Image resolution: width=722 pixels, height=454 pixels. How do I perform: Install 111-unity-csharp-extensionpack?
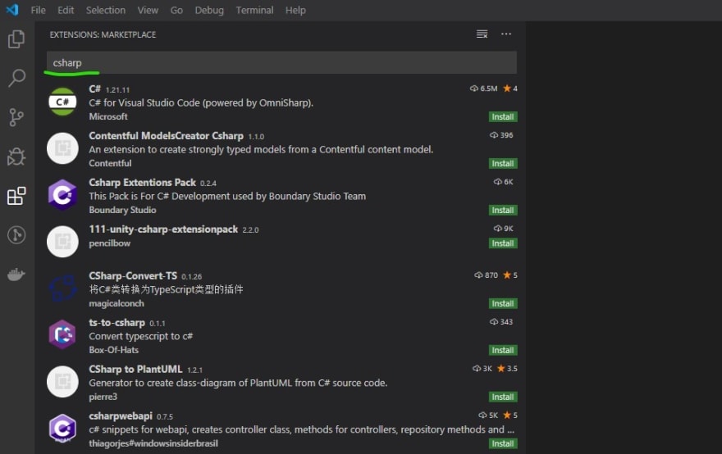(503, 243)
